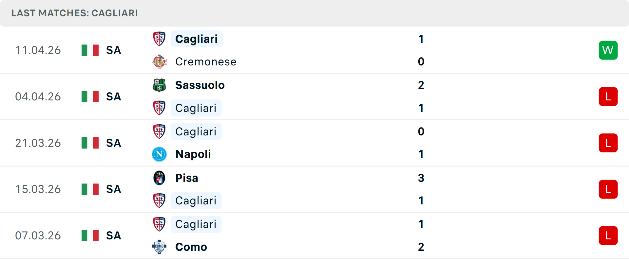
Task: Click the Pisa club crest
Action: click(159, 178)
